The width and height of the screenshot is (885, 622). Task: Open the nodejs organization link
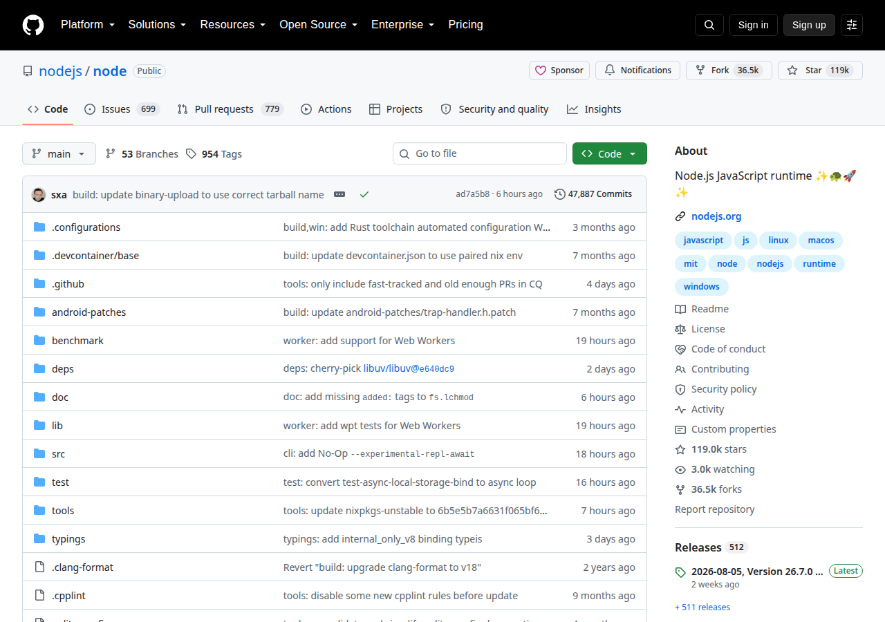[61, 70]
